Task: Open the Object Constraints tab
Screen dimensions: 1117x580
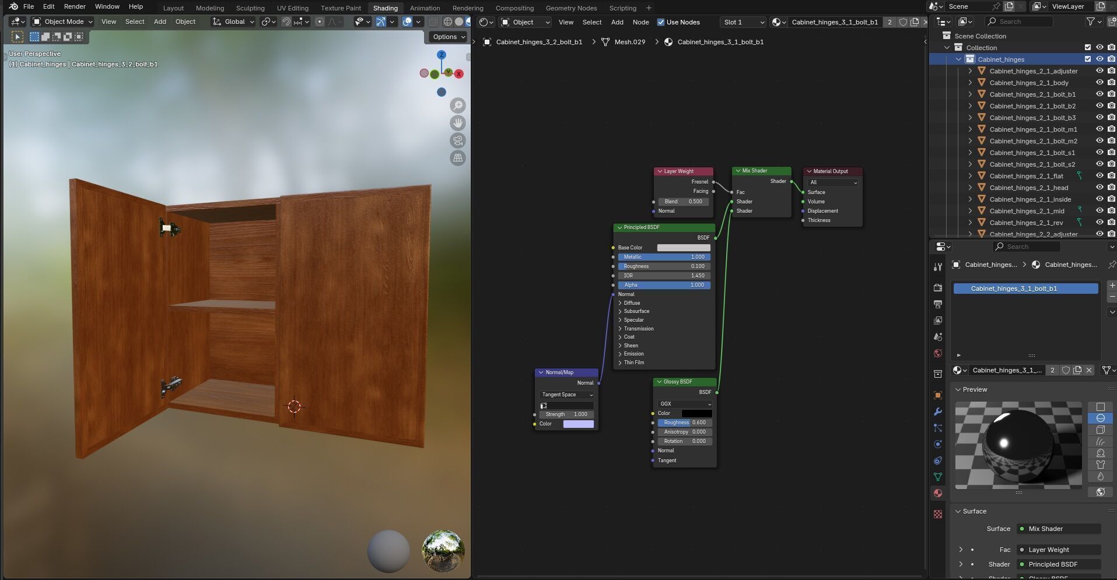Action: pyautogui.click(x=938, y=461)
